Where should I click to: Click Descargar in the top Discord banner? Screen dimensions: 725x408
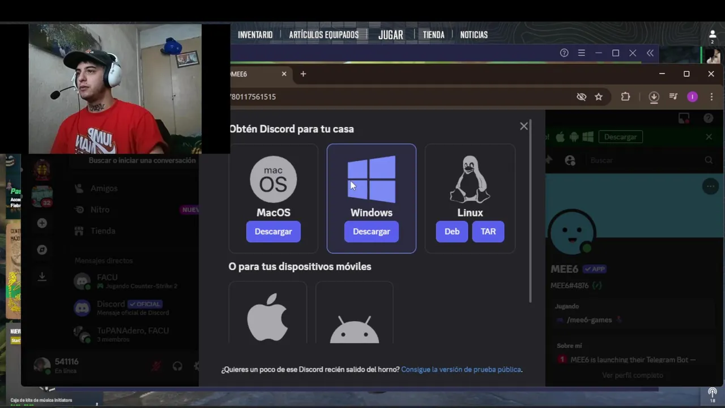point(620,137)
